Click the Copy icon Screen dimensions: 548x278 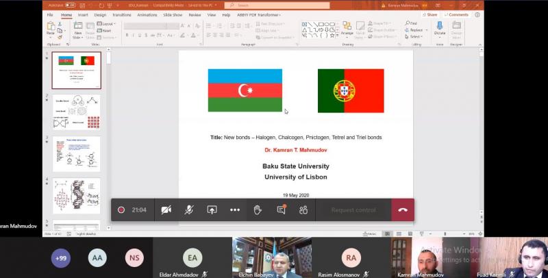60,30
